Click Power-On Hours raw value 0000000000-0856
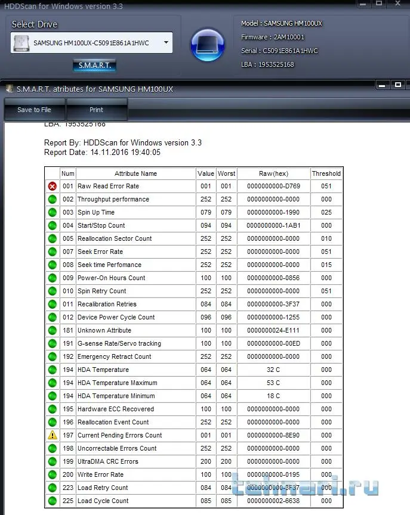410x515 pixels. 273,278
